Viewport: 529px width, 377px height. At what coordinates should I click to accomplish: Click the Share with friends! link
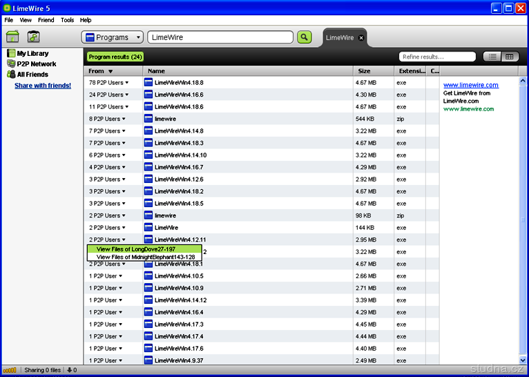point(43,86)
